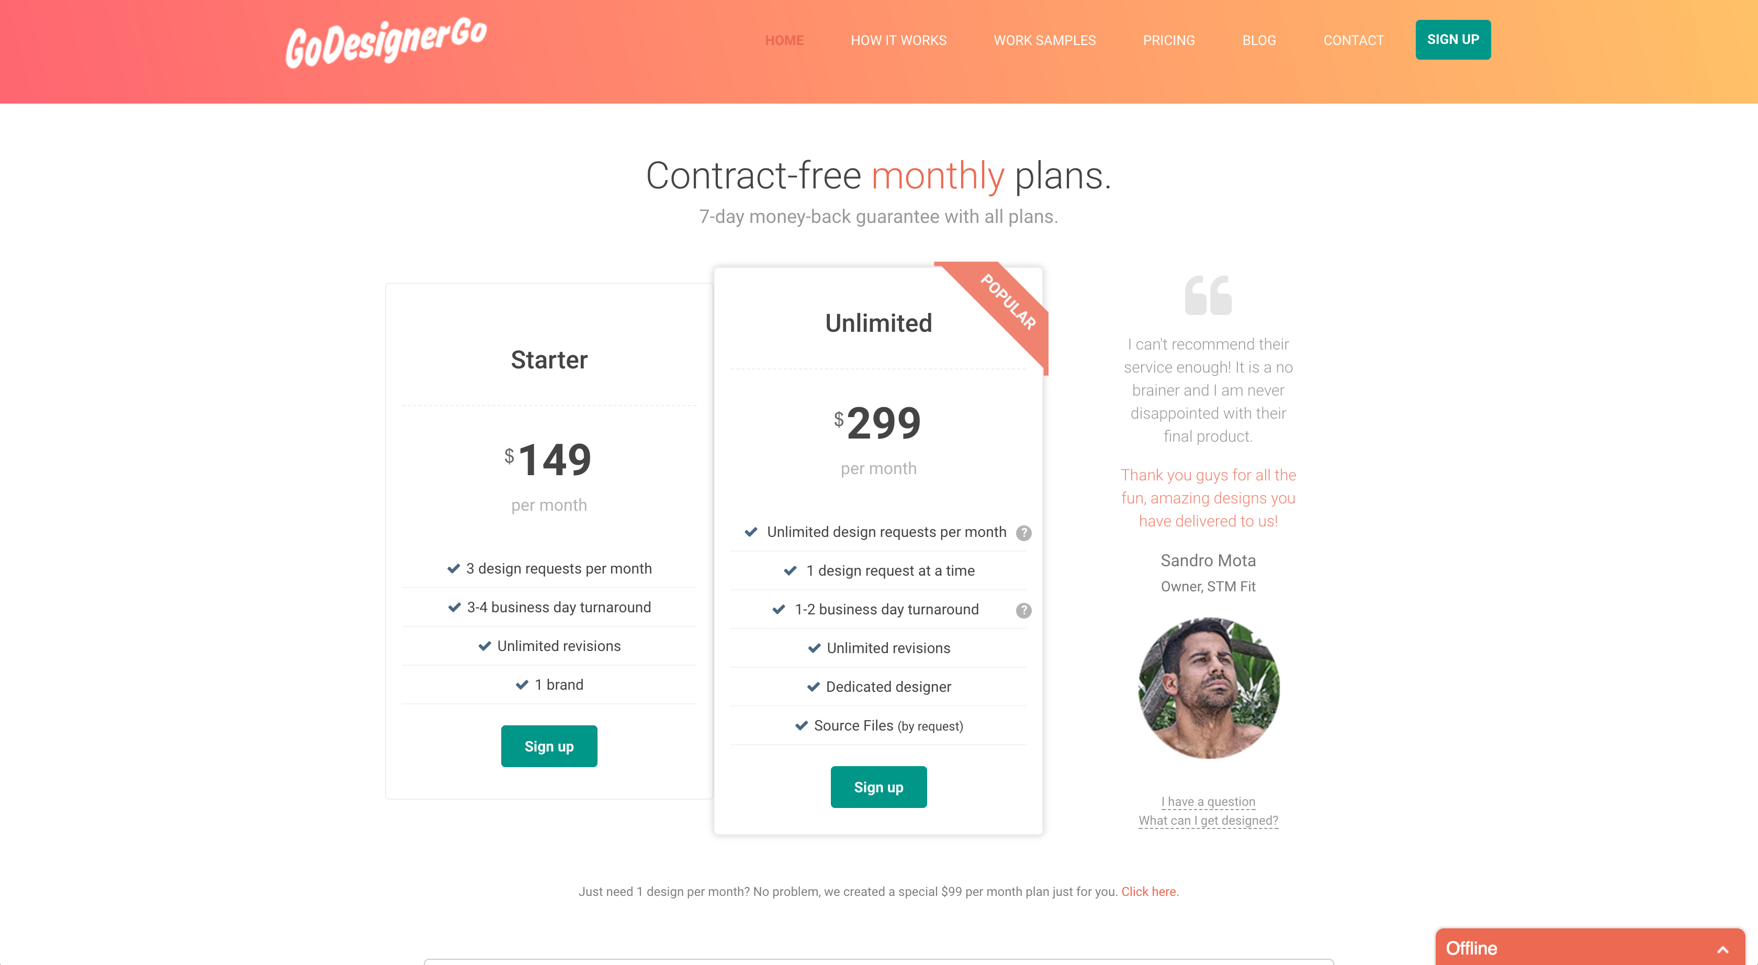Click 'Sign up' for Starter plan

[x=548, y=745]
